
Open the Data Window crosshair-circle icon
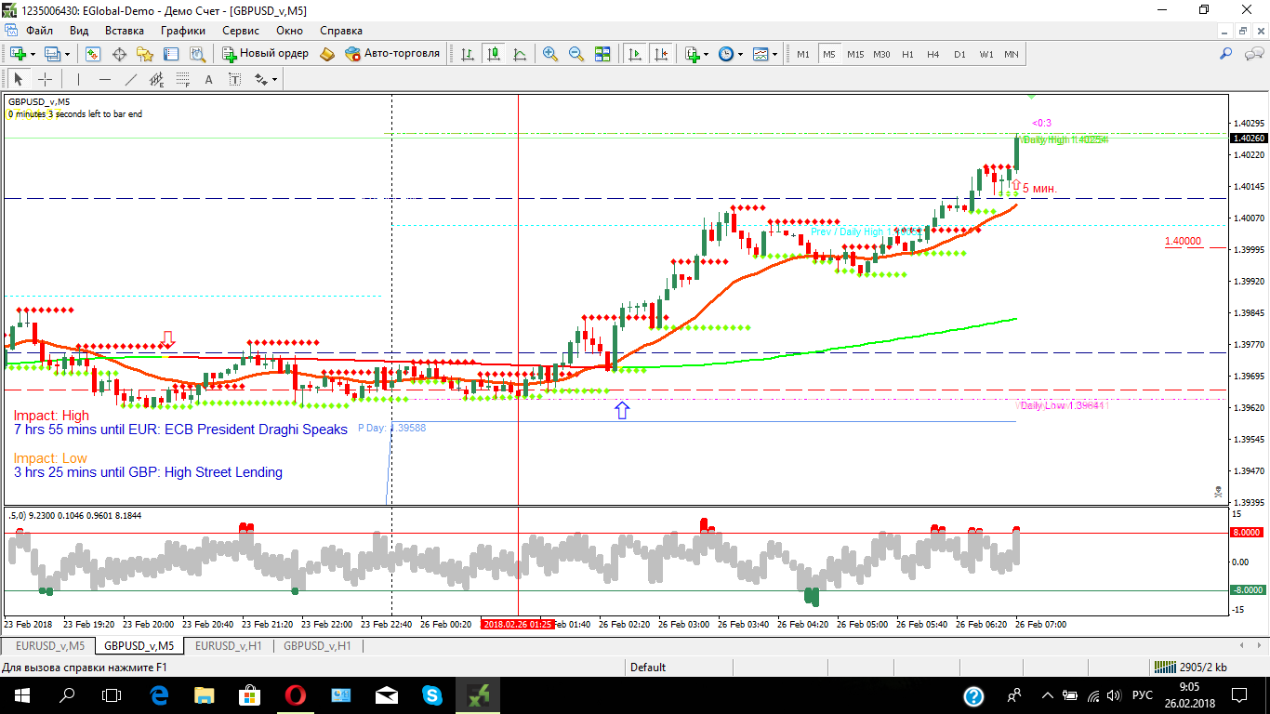click(120, 54)
